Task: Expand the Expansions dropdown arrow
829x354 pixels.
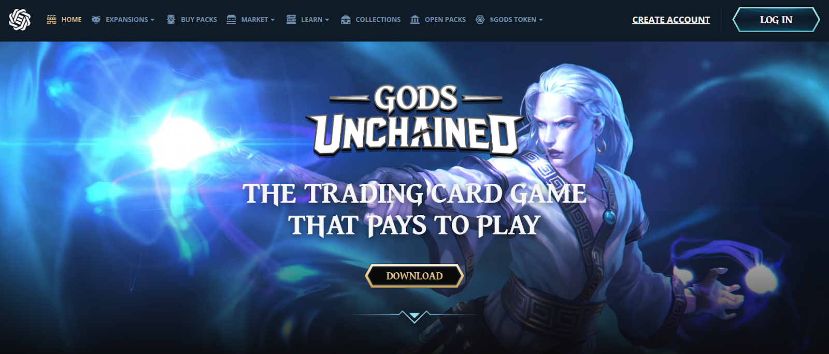Action: pyautogui.click(x=152, y=20)
